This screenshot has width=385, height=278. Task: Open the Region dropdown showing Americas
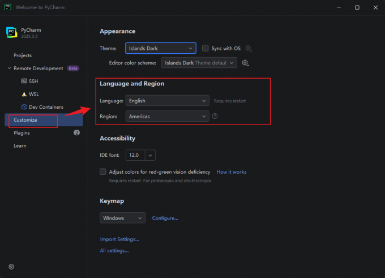click(168, 116)
